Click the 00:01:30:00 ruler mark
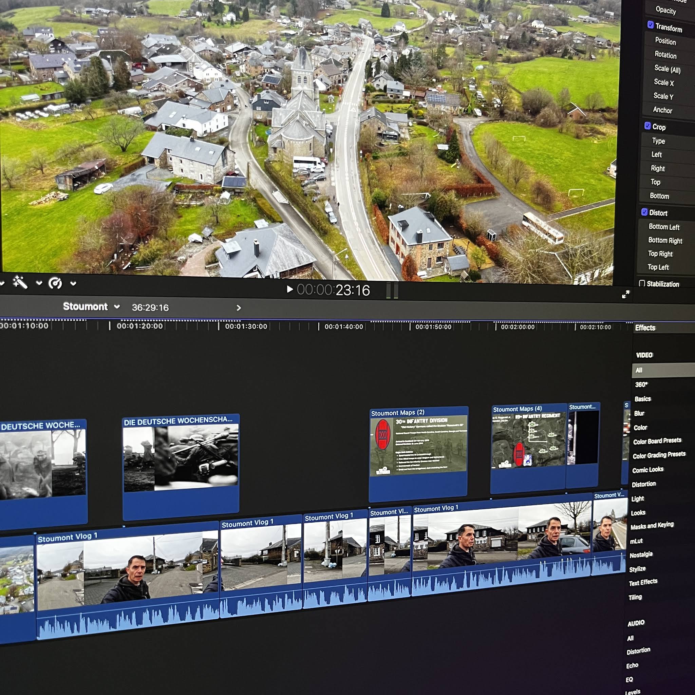 click(246, 326)
